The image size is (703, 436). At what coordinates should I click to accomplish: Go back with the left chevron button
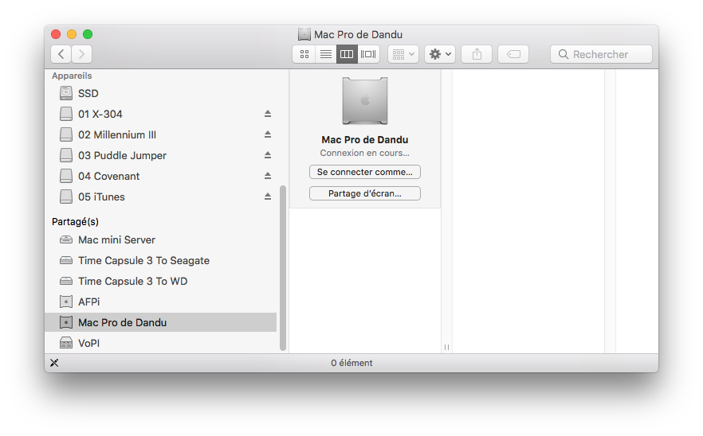61,54
